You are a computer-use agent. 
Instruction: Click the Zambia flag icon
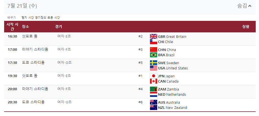coord(154,89)
